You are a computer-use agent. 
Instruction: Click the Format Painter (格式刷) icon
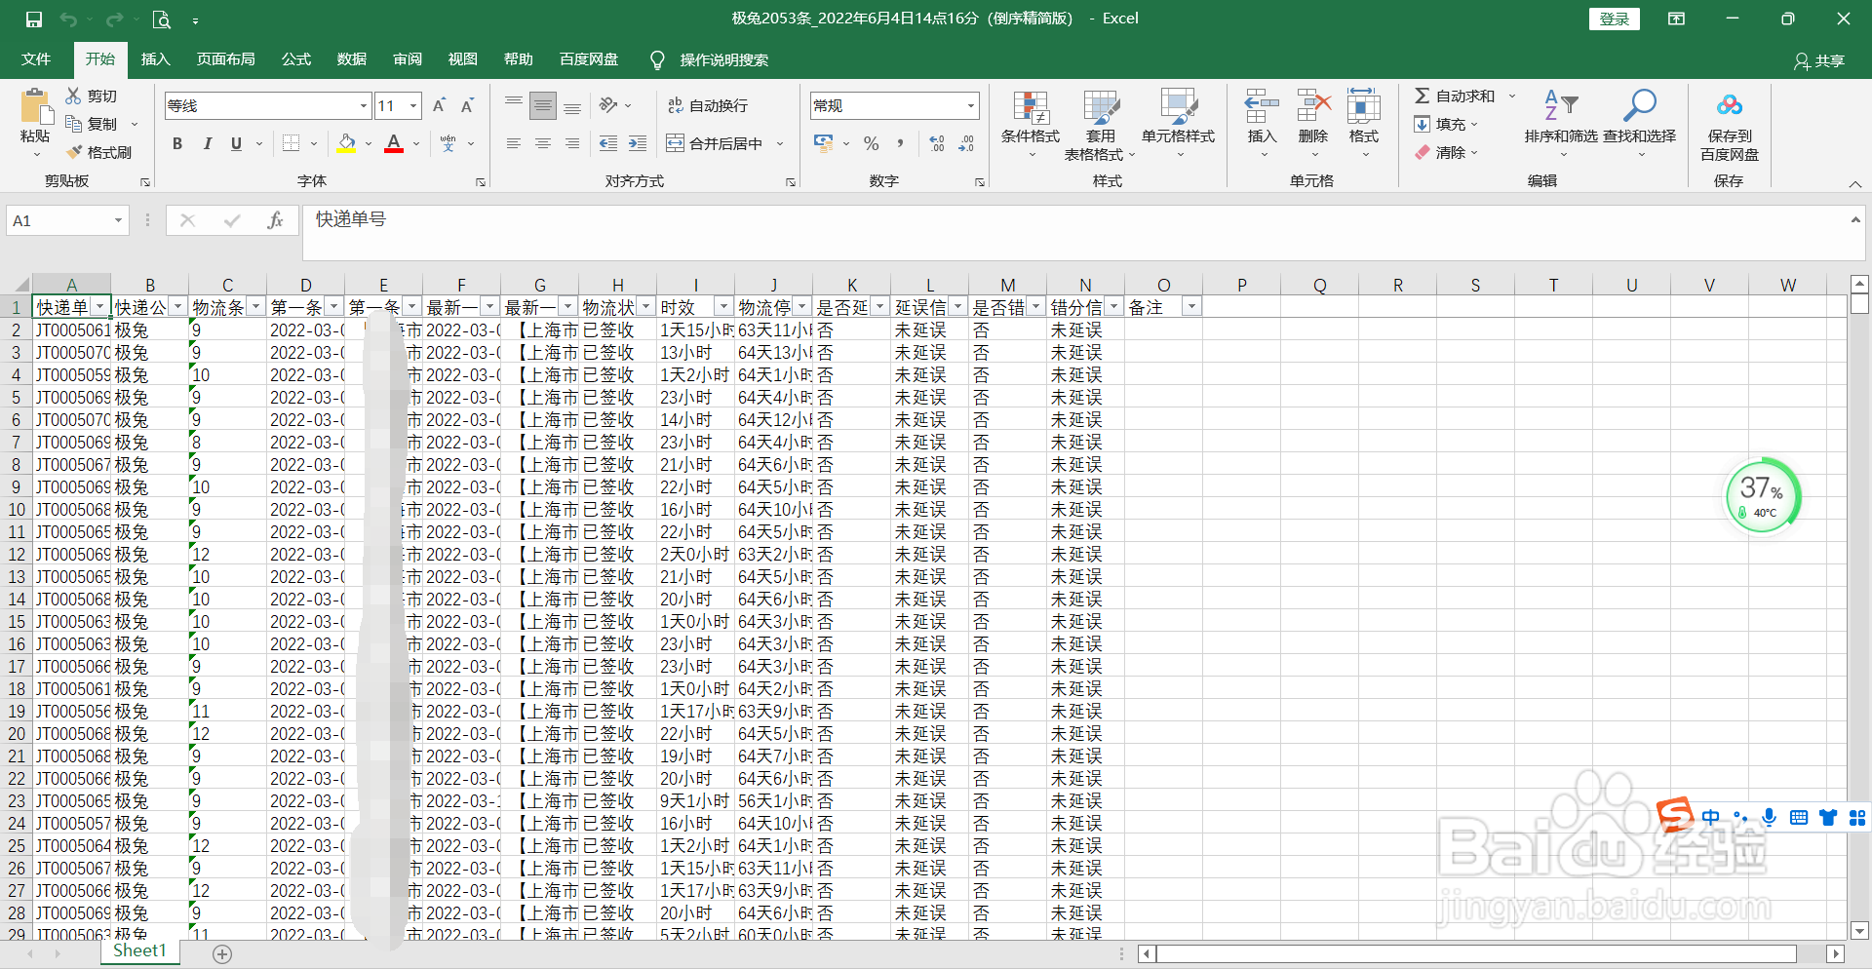(x=74, y=152)
